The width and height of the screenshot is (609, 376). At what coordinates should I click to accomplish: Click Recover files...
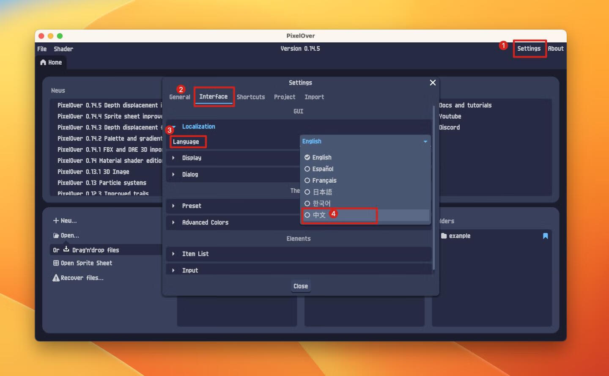(x=78, y=278)
